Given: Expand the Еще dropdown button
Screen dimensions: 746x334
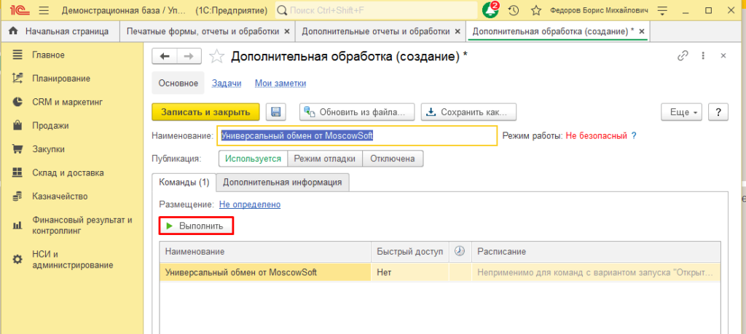Looking at the screenshot, I should coord(683,112).
